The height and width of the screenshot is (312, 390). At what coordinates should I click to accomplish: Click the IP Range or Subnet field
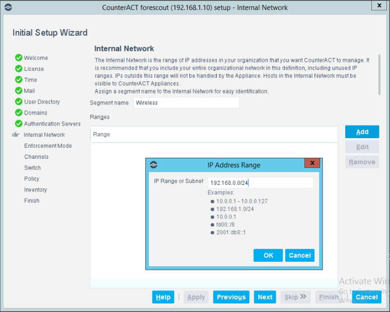(261, 183)
